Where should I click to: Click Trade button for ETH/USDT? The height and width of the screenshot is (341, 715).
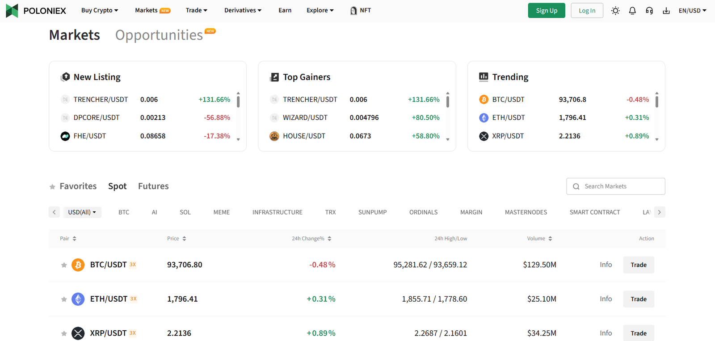tap(639, 299)
